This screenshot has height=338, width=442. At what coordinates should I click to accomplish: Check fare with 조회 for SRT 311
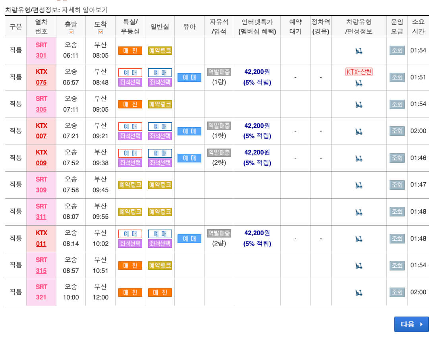pyautogui.click(x=397, y=212)
